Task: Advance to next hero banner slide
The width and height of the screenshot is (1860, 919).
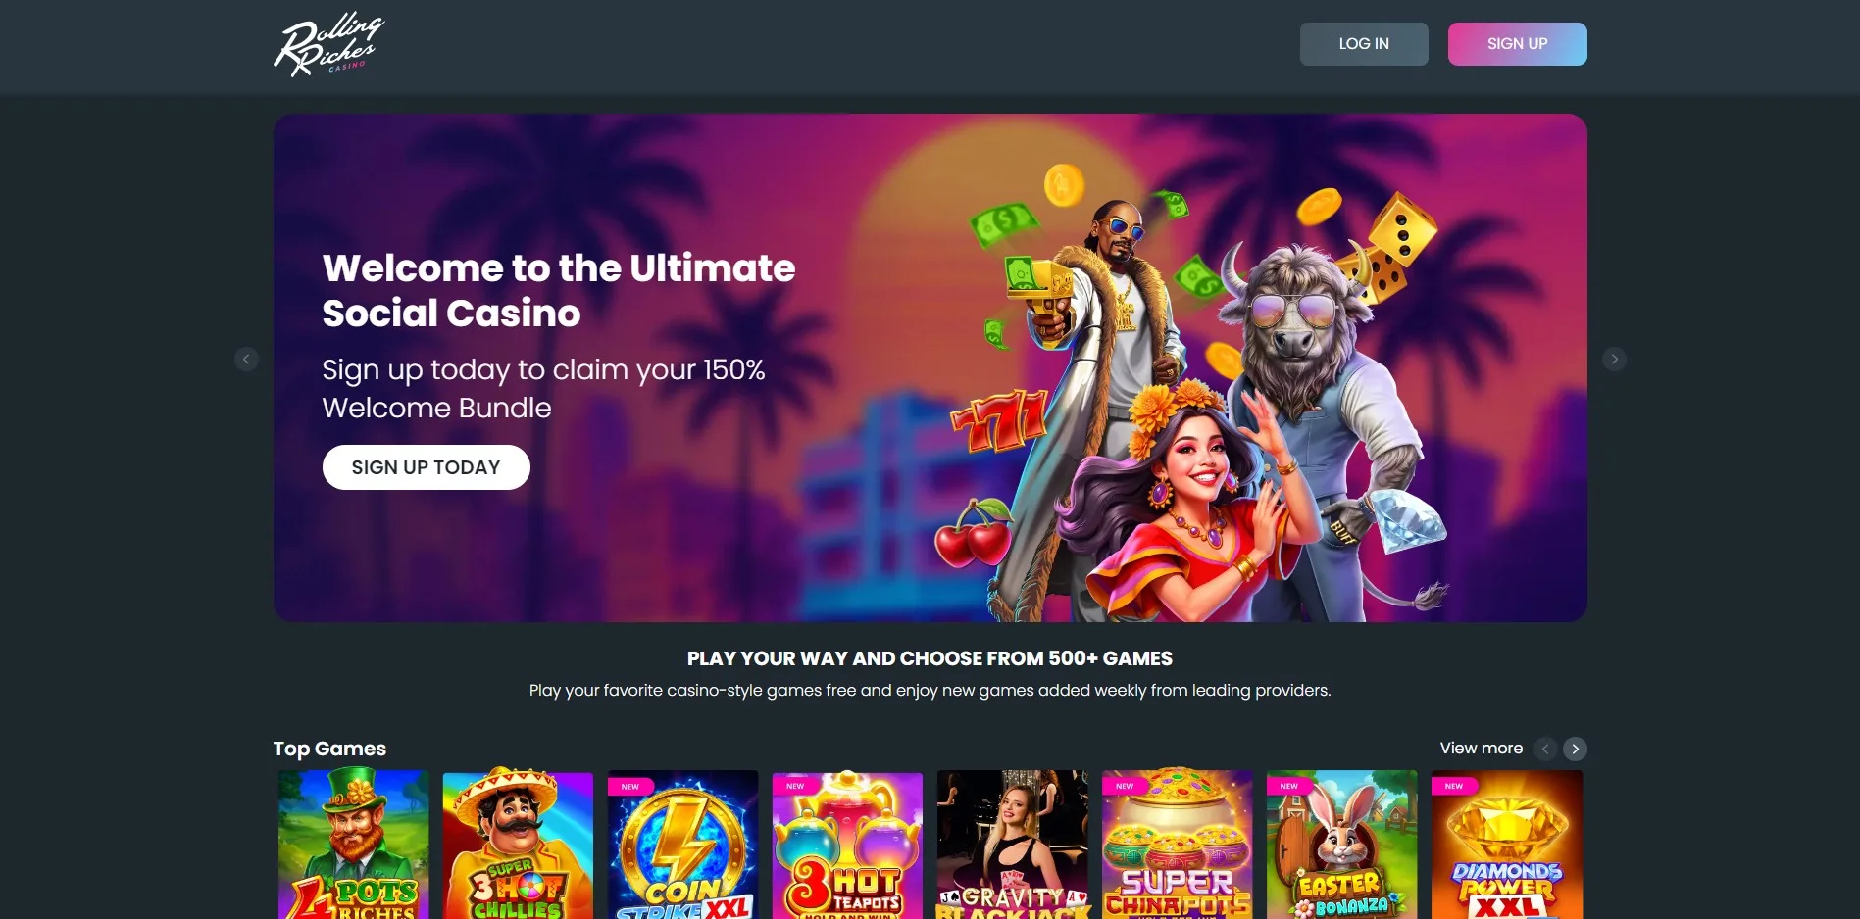Action: tap(1614, 360)
